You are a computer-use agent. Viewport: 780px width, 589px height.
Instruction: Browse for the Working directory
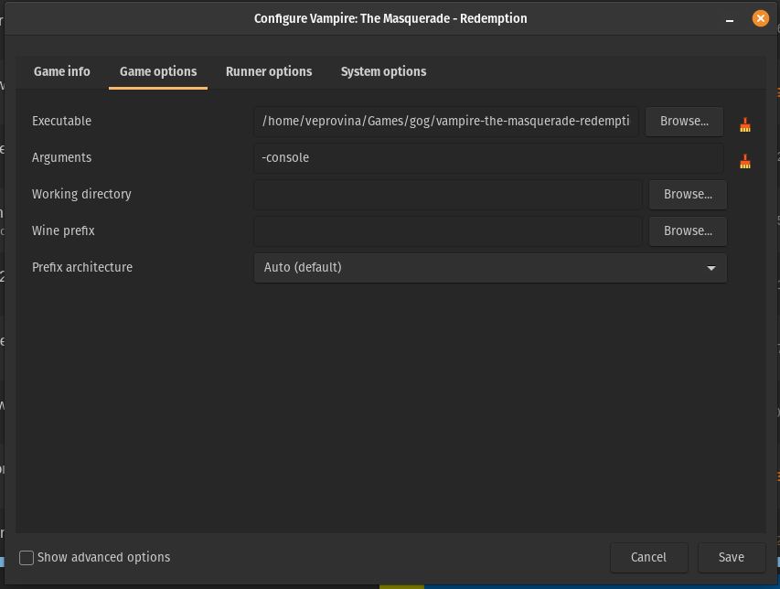(688, 194)
